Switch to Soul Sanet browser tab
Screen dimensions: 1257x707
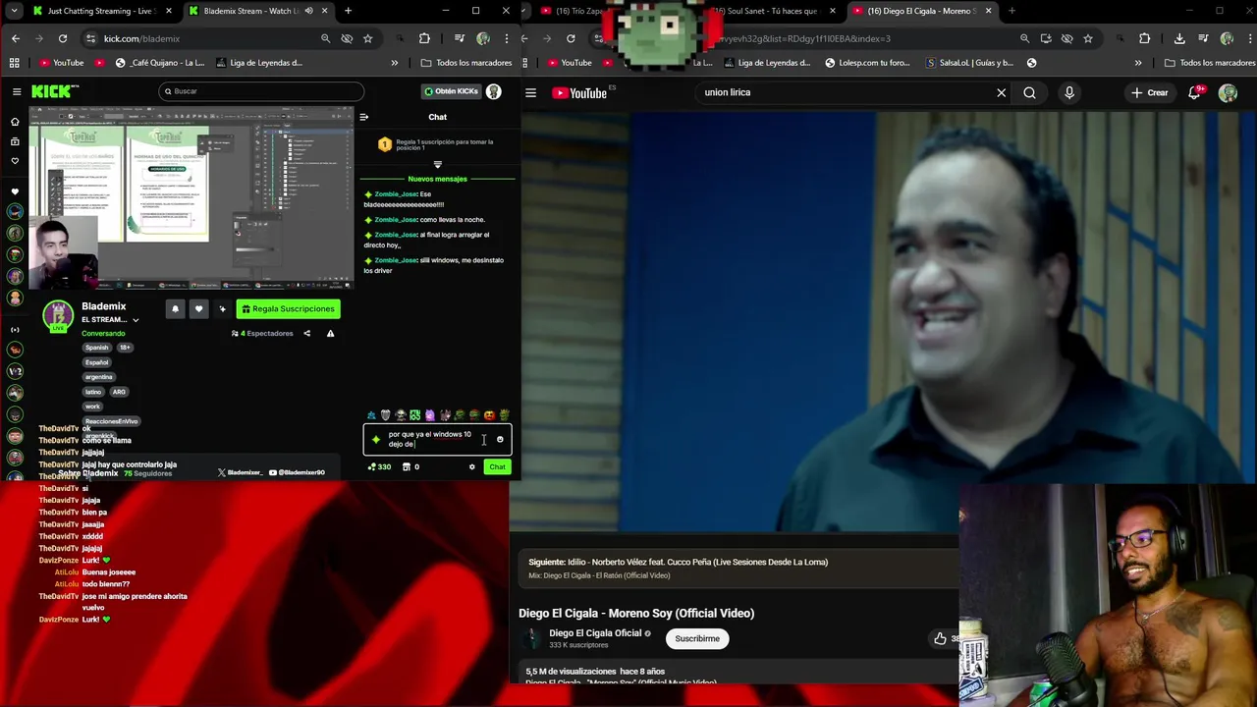(x=771, y=11)
